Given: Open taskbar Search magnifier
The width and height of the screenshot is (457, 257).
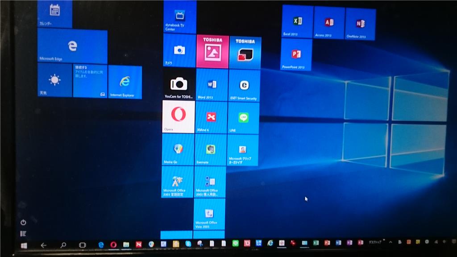Looking at the screenshot, I should [63, 245].
